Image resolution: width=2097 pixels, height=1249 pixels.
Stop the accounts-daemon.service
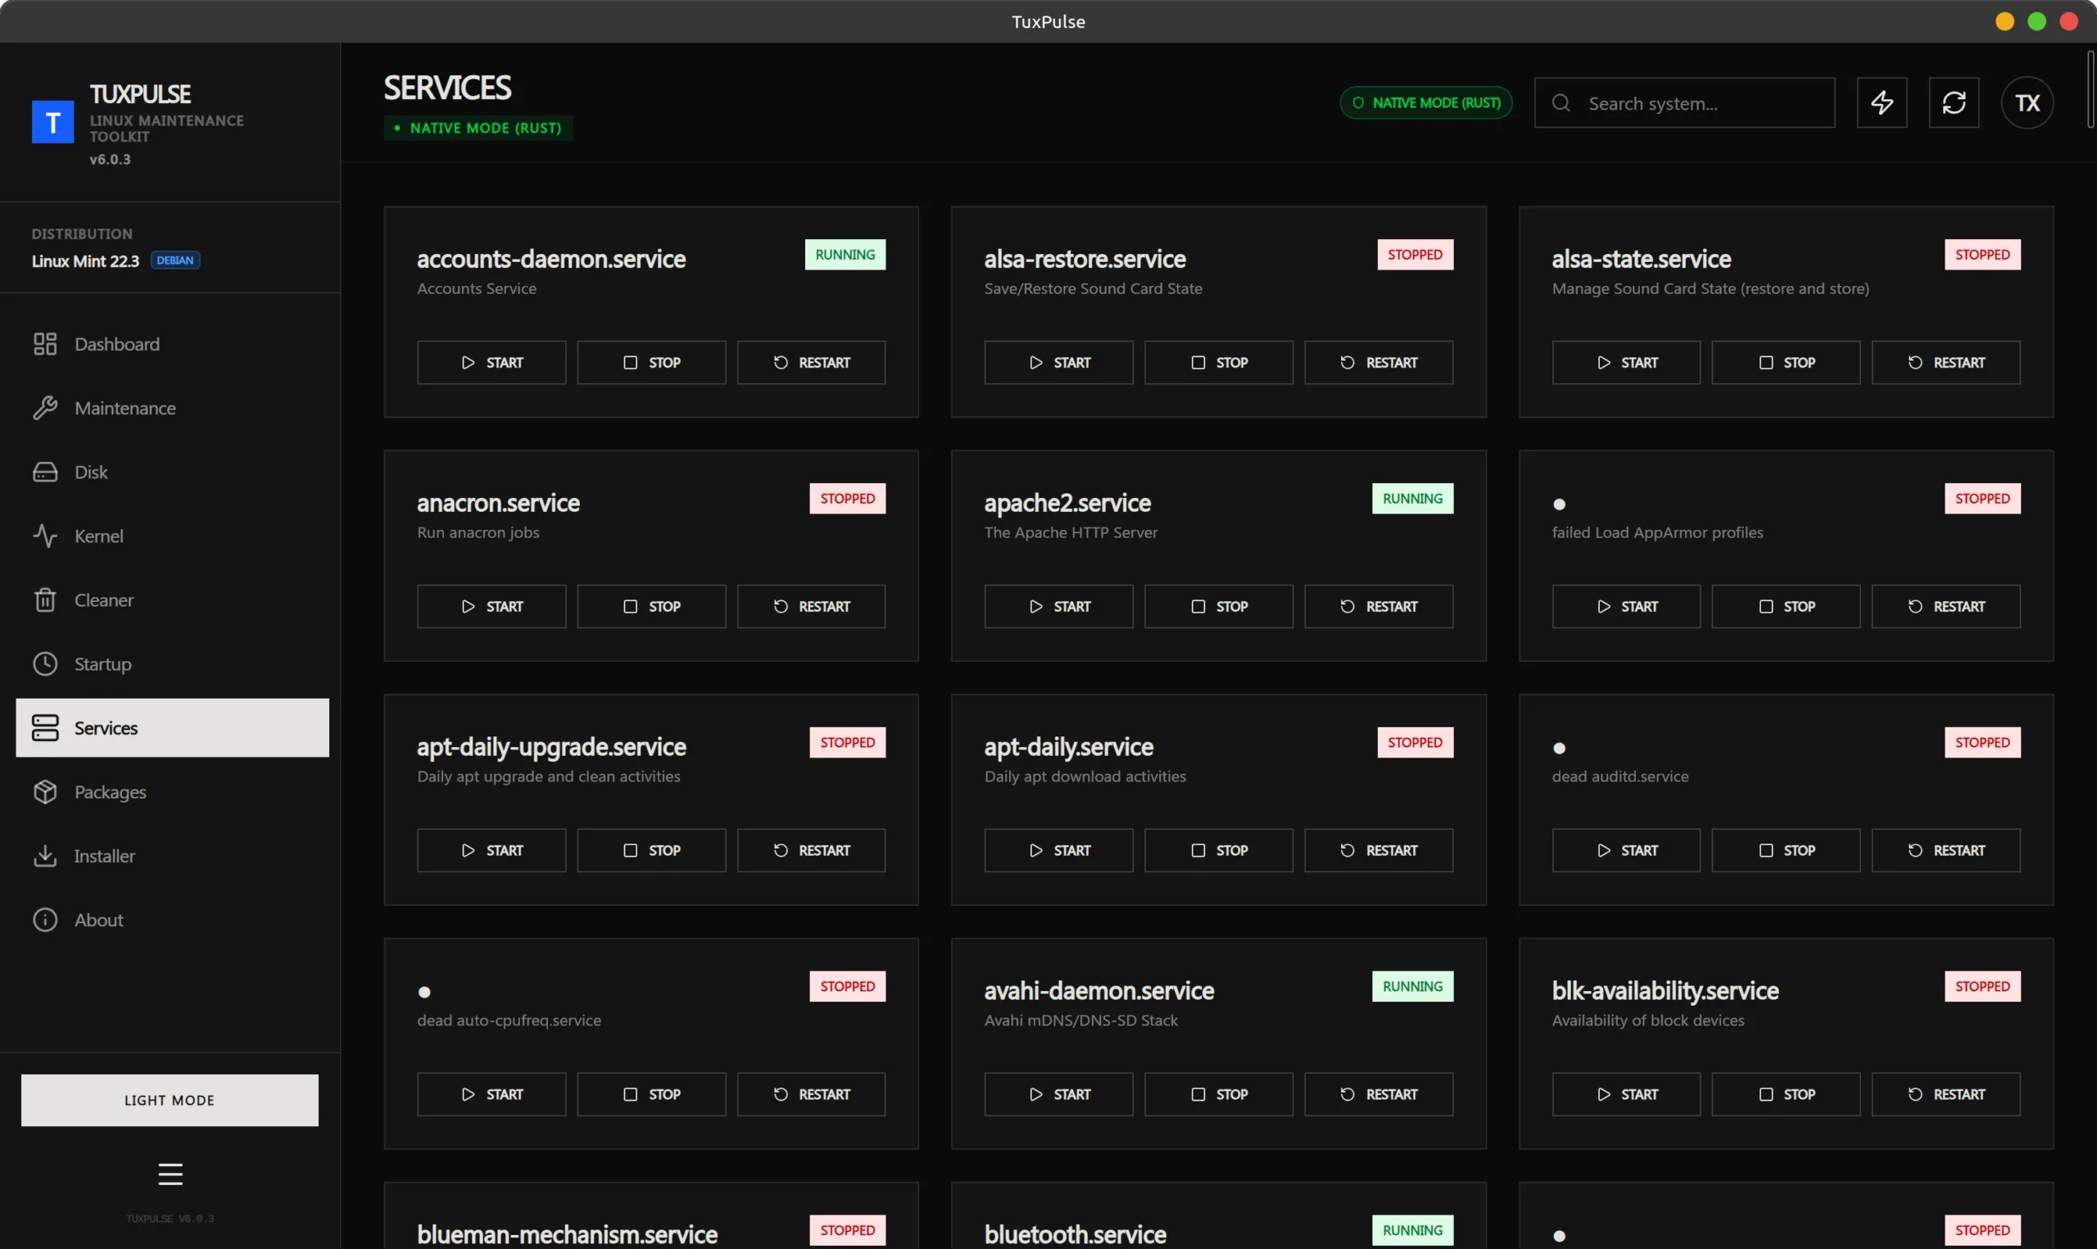[x=650, y=363]
